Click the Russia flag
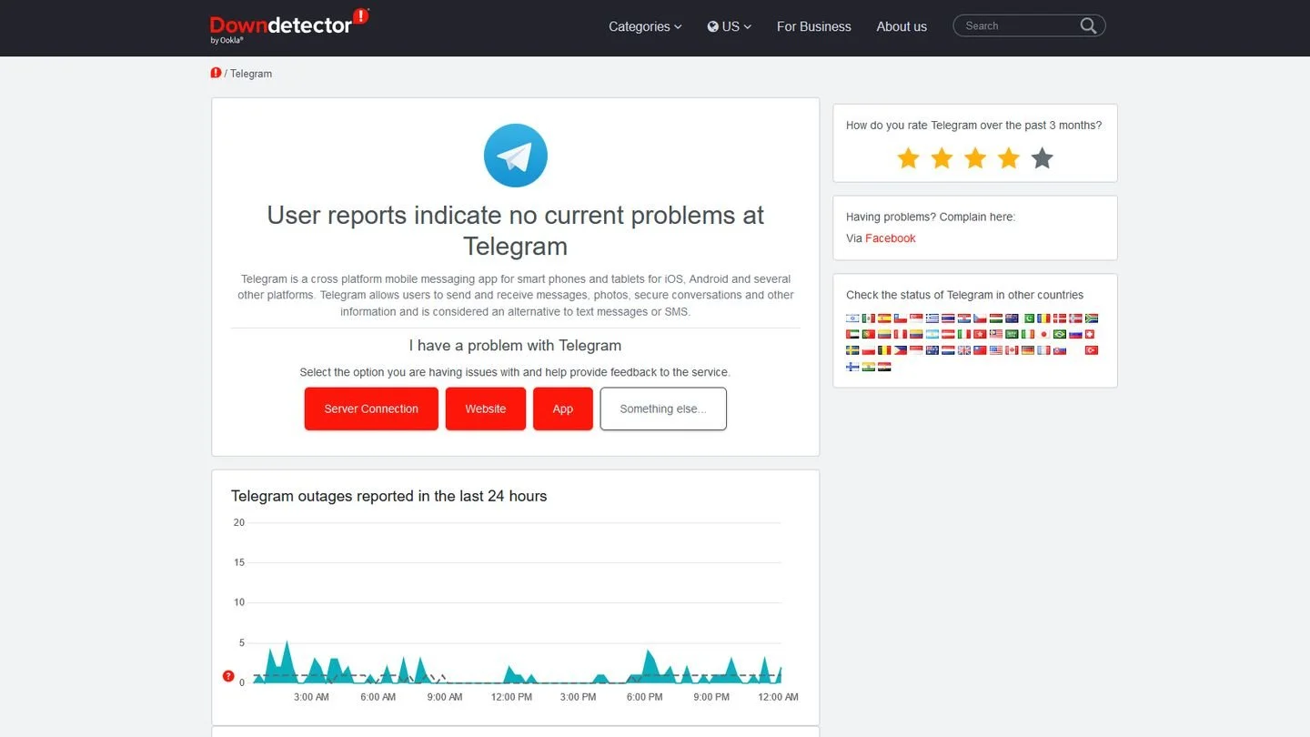The width and height of the screenshot is (1310, 737). click(1075, 334)
